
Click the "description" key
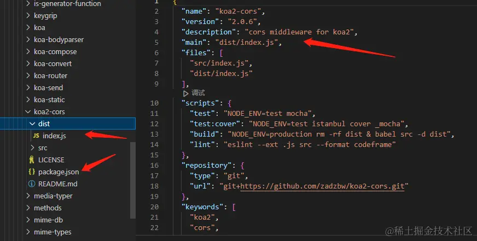[209, 32]
